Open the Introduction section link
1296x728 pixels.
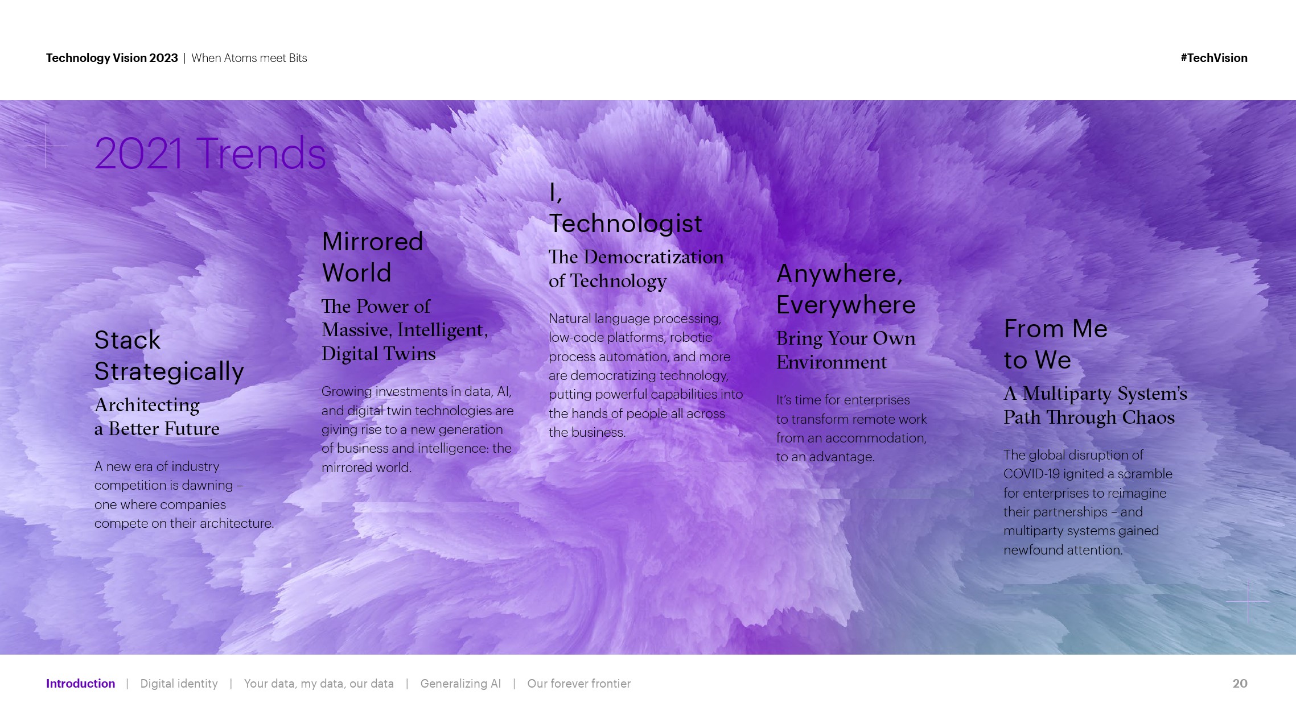point(80,684)
